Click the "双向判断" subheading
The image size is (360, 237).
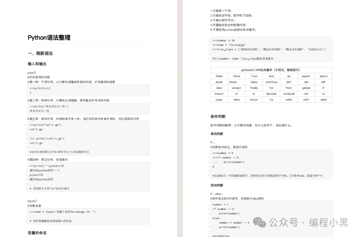[x=217, y=185]
